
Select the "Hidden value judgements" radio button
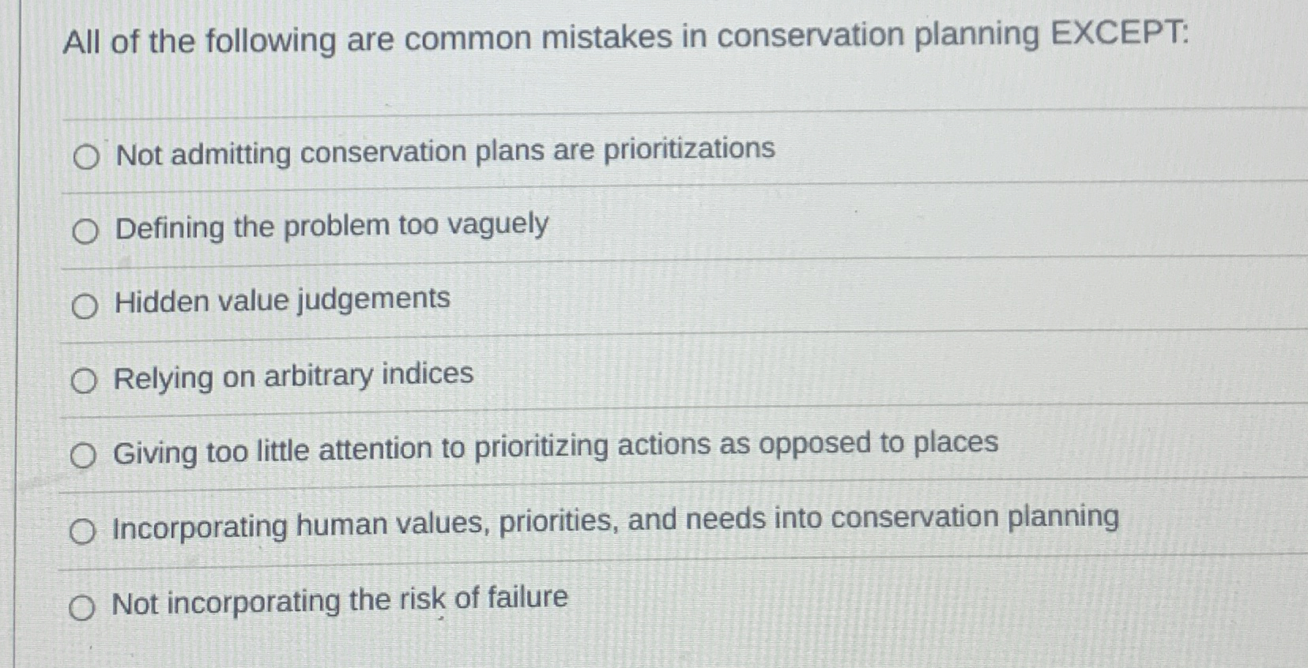(84, 306)
